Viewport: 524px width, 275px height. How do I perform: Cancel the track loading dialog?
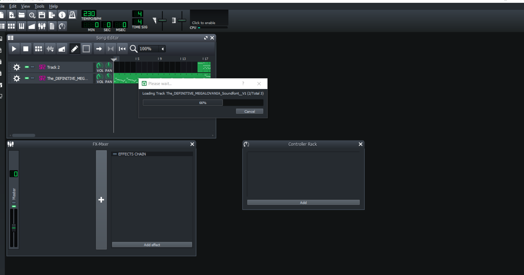point(249,111)
